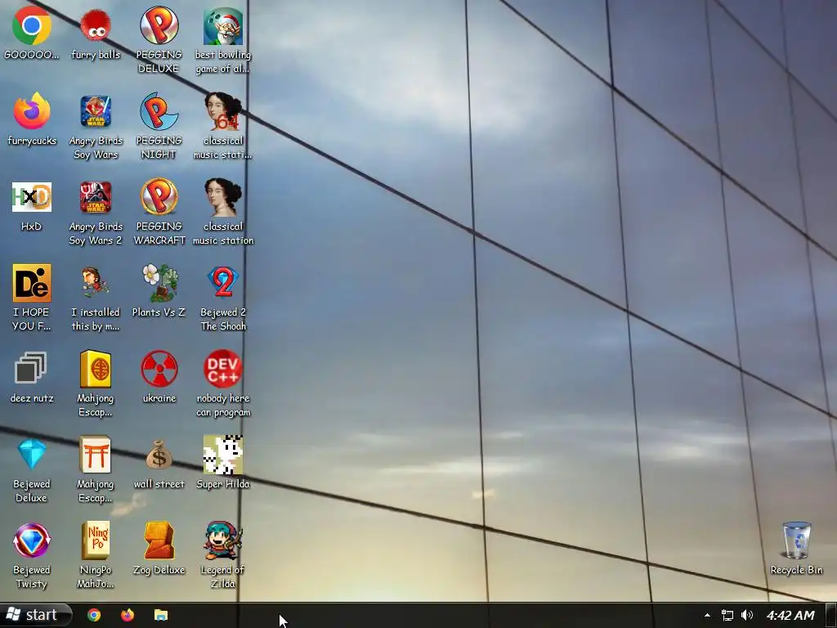The width and height of the screenshot is (837, 628).
Task: Open the Peggle Deluxe shortcut labeled DELUXE
Action: 159,25
